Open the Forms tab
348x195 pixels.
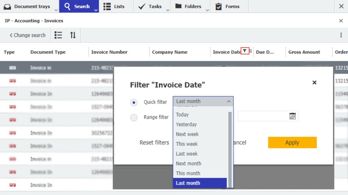point(230,6)
